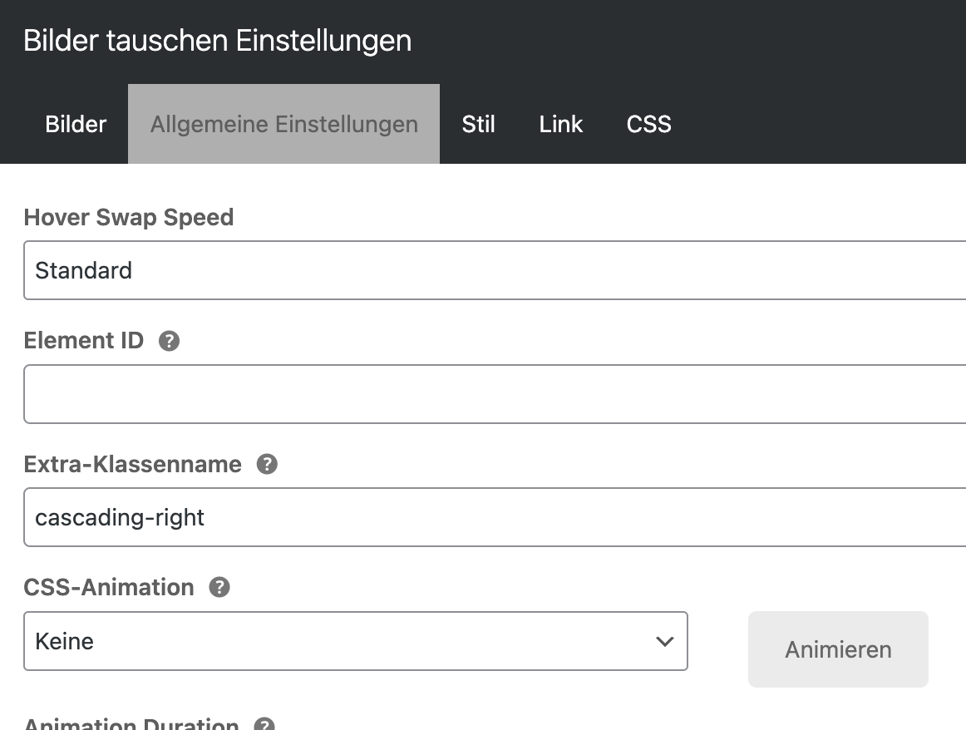Click the Bilder tauschen Einstellungen title
This screenshot has width=966, height=730.
218,40
